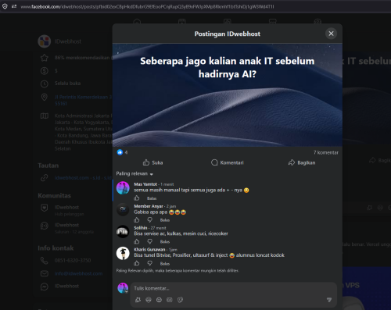Click the IDwebhost page logo in background
This screenshot has width=391, height=310.
[x=45, y=41]
